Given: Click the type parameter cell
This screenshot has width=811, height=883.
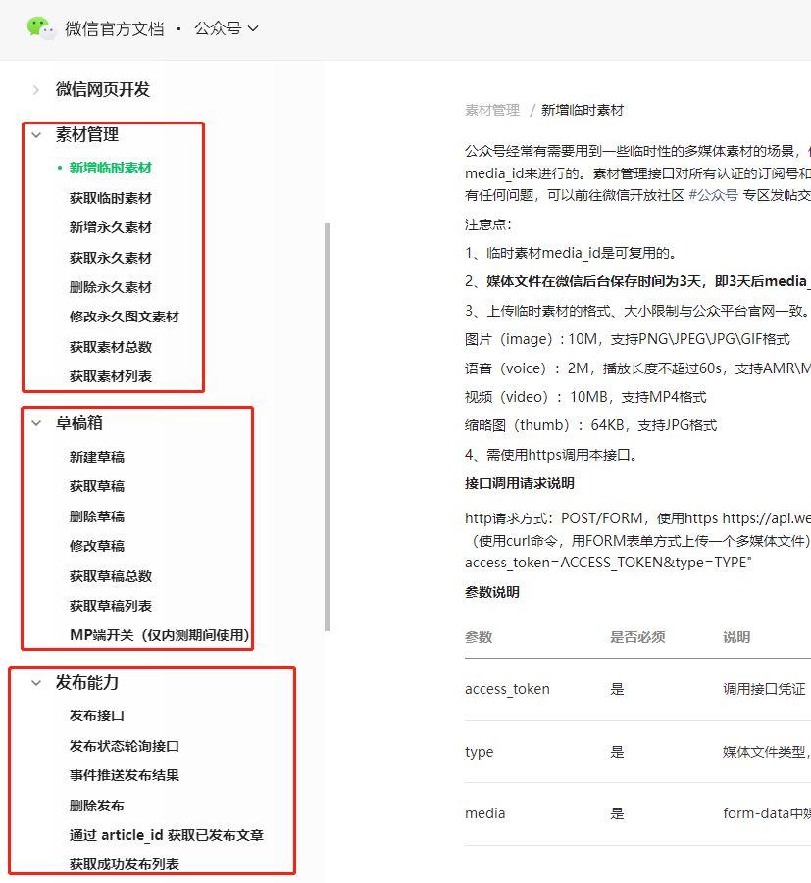Looking at the screenshot, I should 479,752.
